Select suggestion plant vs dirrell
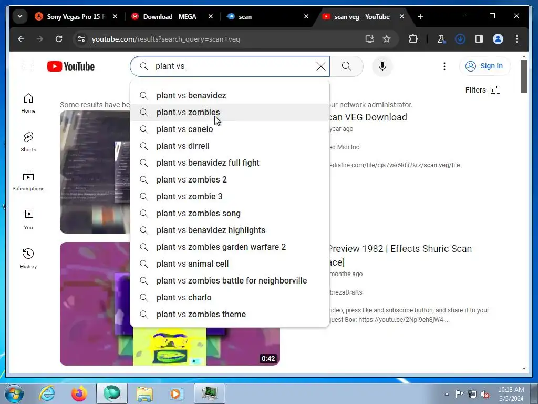 (230, 146)
